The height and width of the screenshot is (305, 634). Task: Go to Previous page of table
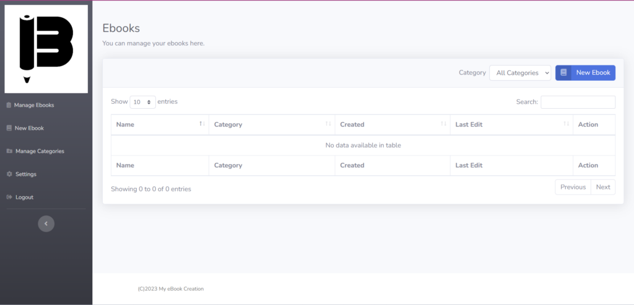573,187
